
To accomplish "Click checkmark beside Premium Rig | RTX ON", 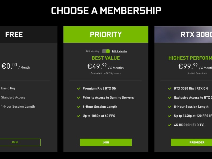I will point(78,89).
